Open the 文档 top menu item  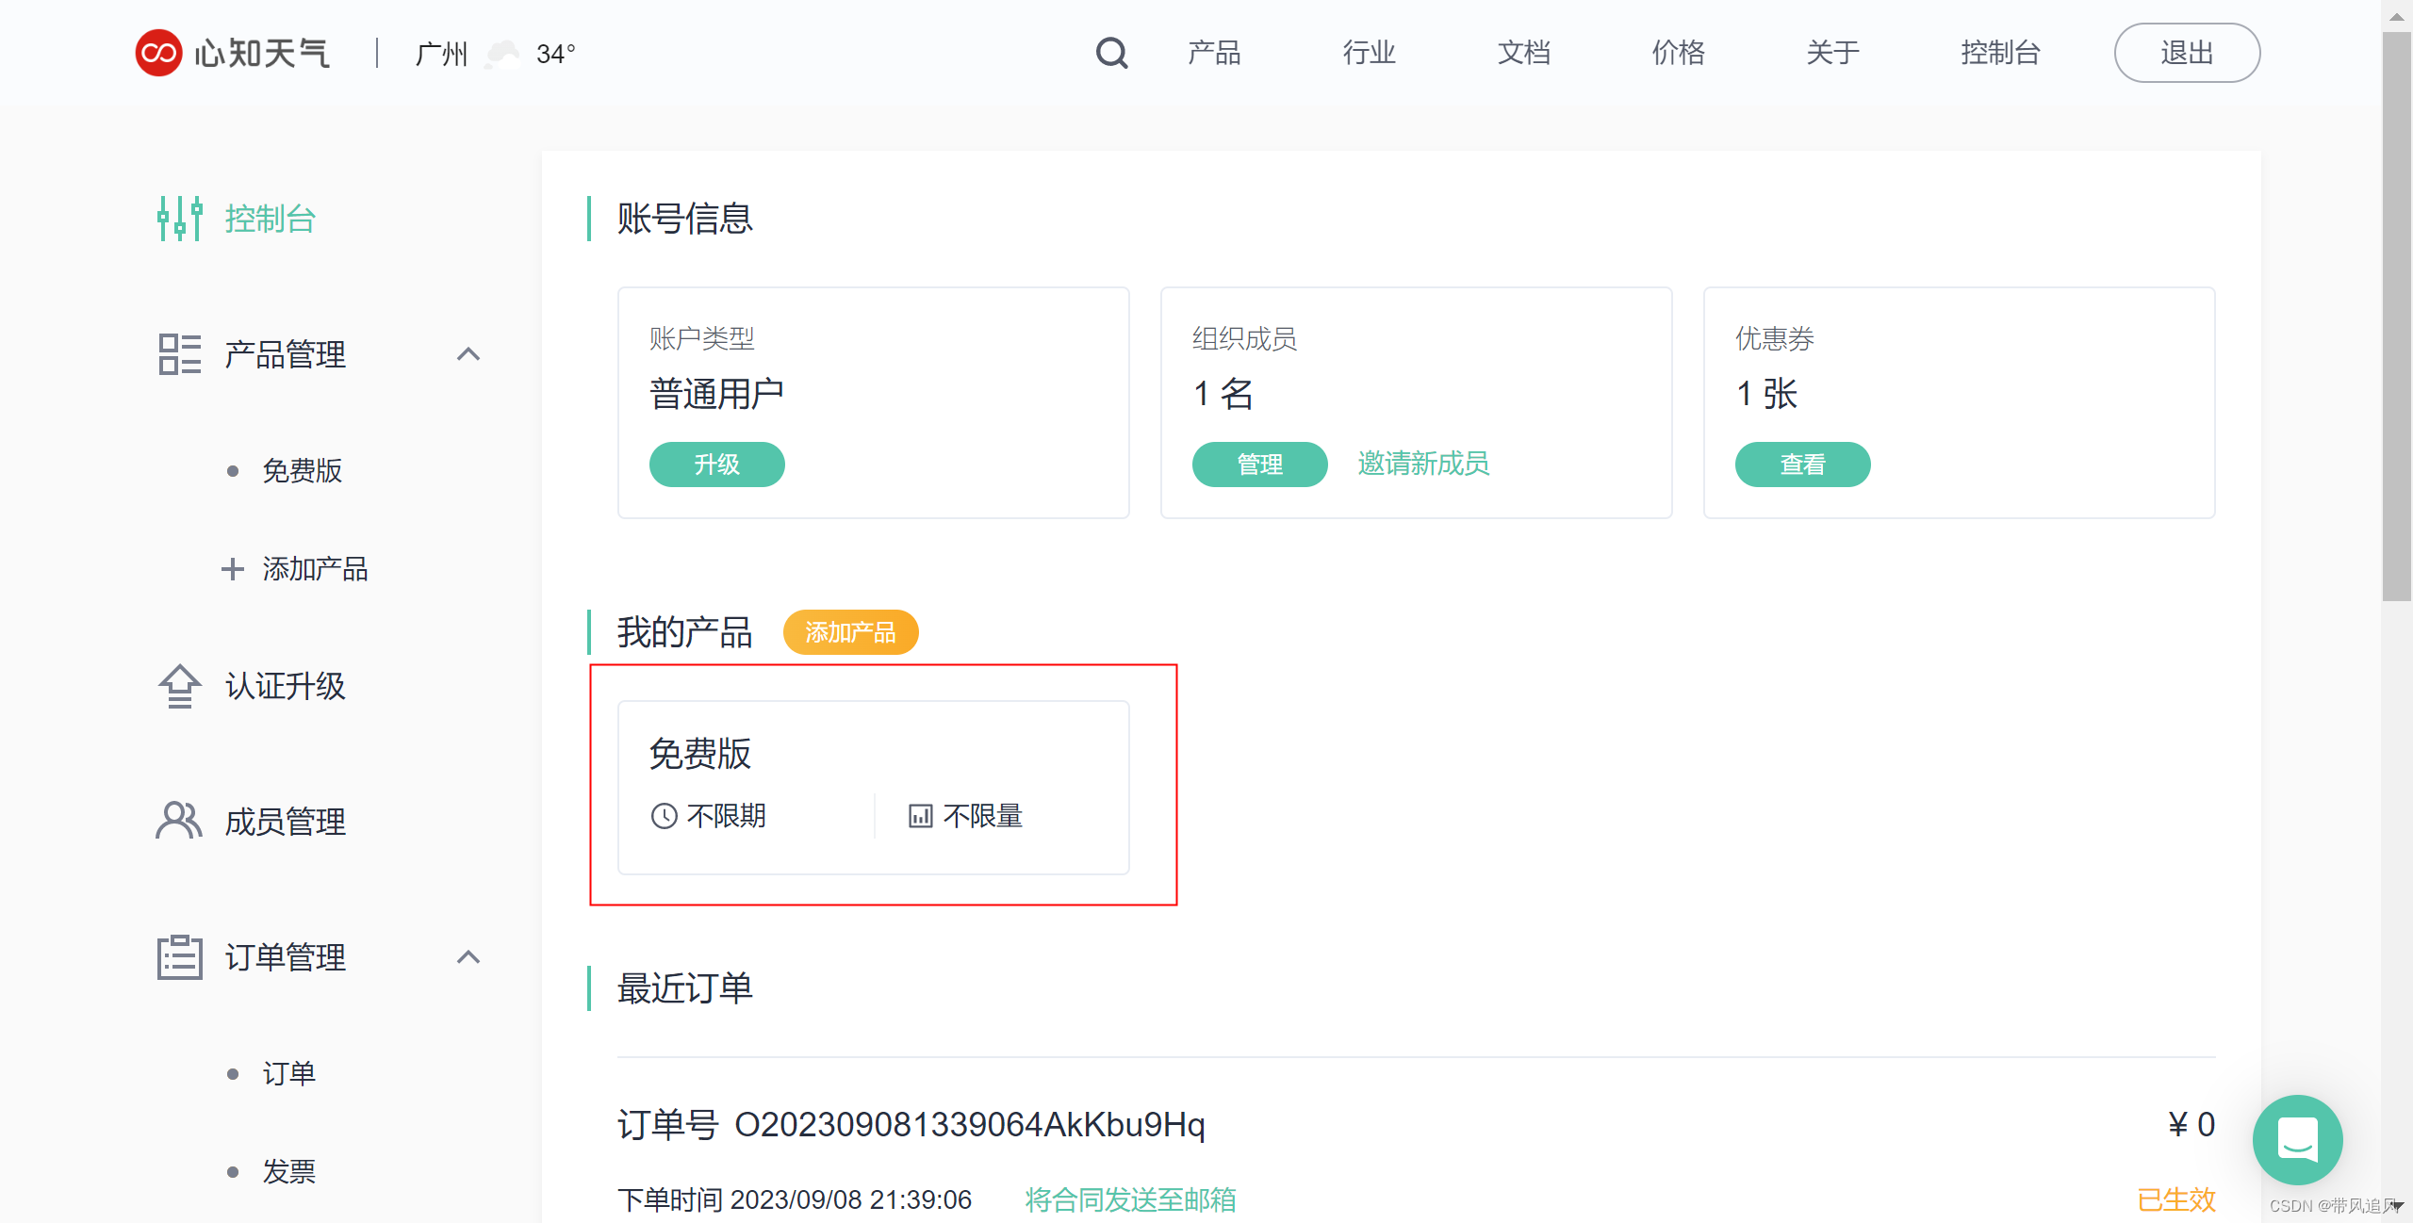(x=1523, y=53)
